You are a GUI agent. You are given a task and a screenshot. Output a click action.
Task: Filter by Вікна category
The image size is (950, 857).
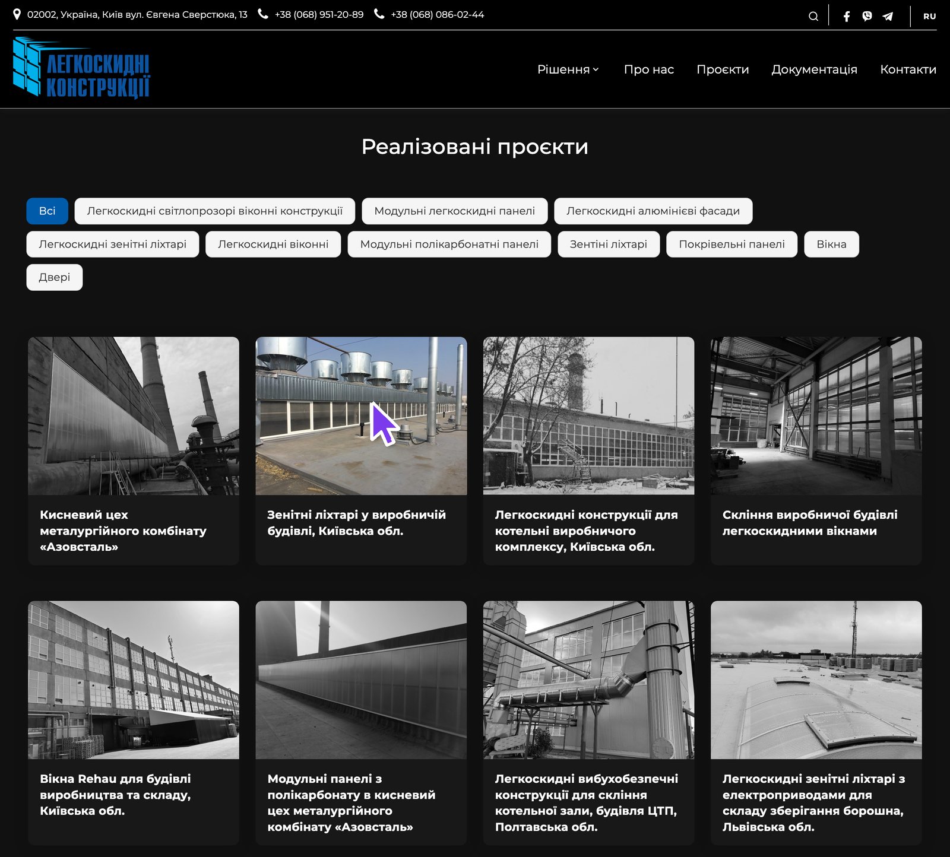831,244
